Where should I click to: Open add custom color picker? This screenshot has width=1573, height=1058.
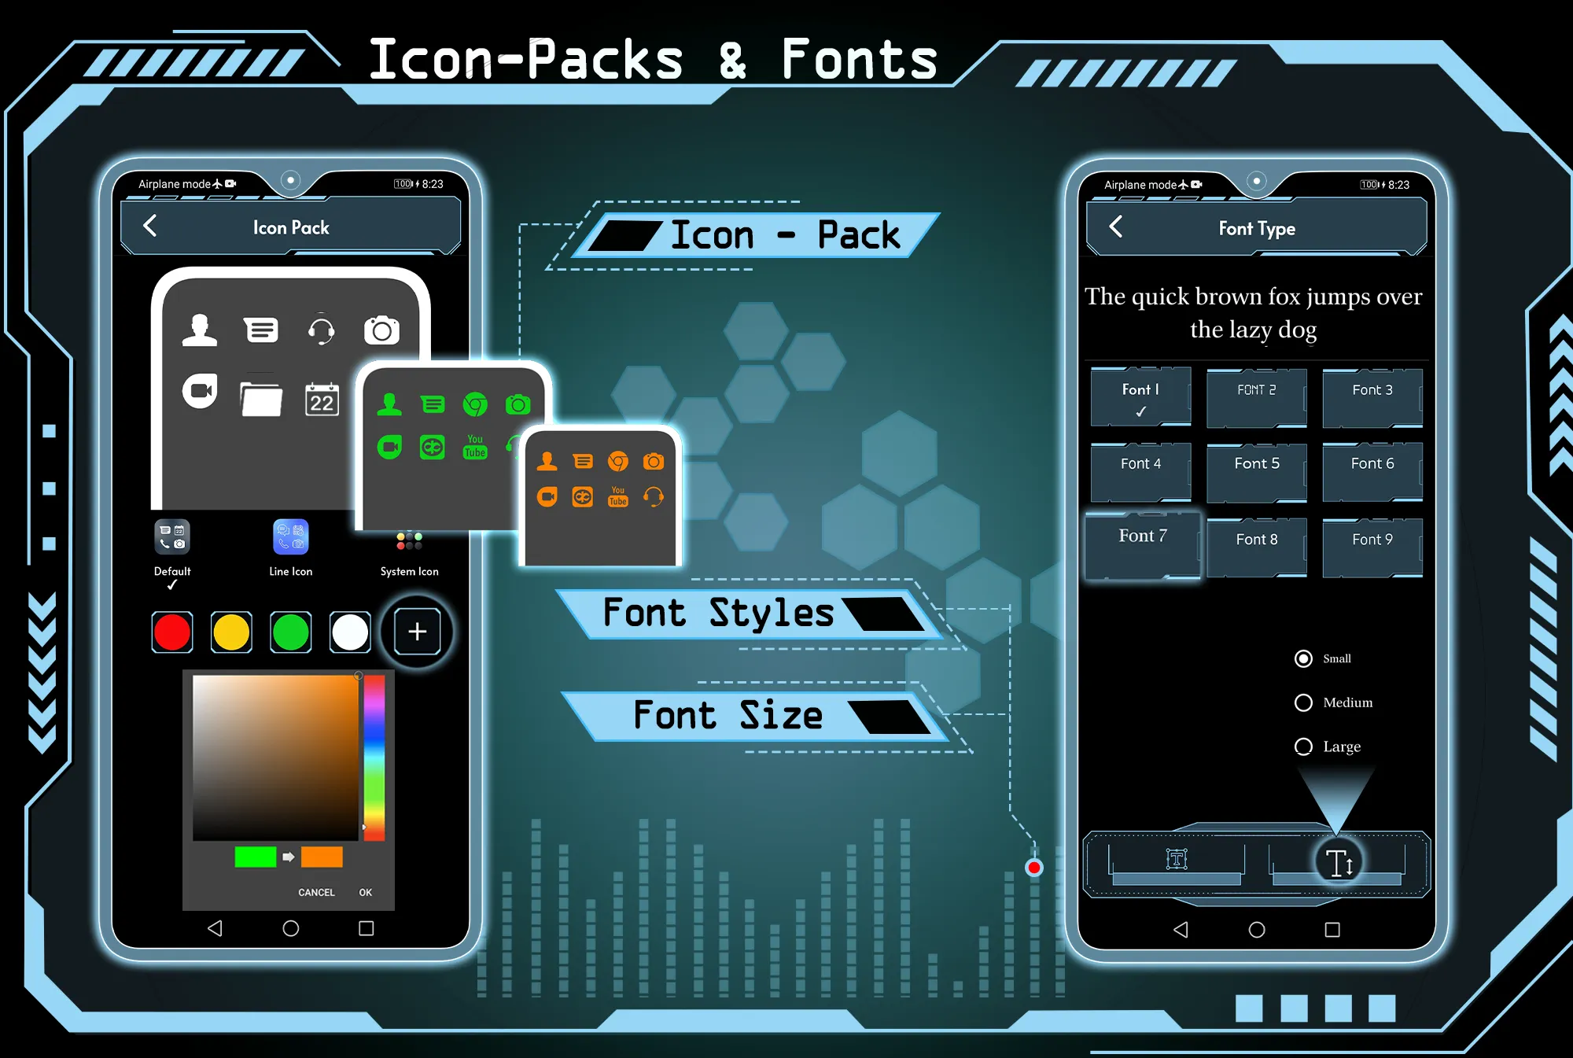(x=417, y=631)
